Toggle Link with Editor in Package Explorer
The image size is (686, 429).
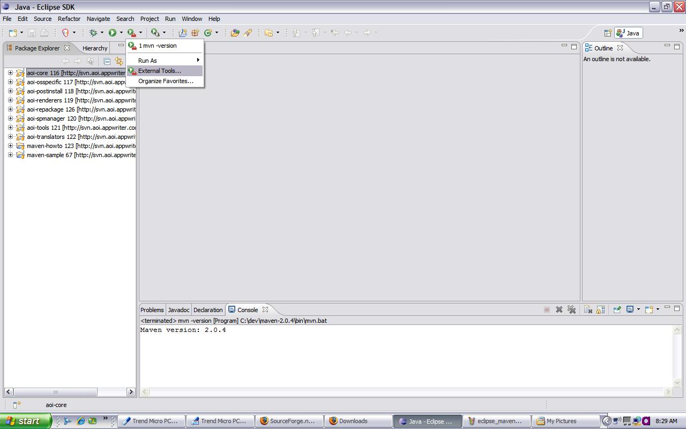pyautogui.click(x=118, y=61)
